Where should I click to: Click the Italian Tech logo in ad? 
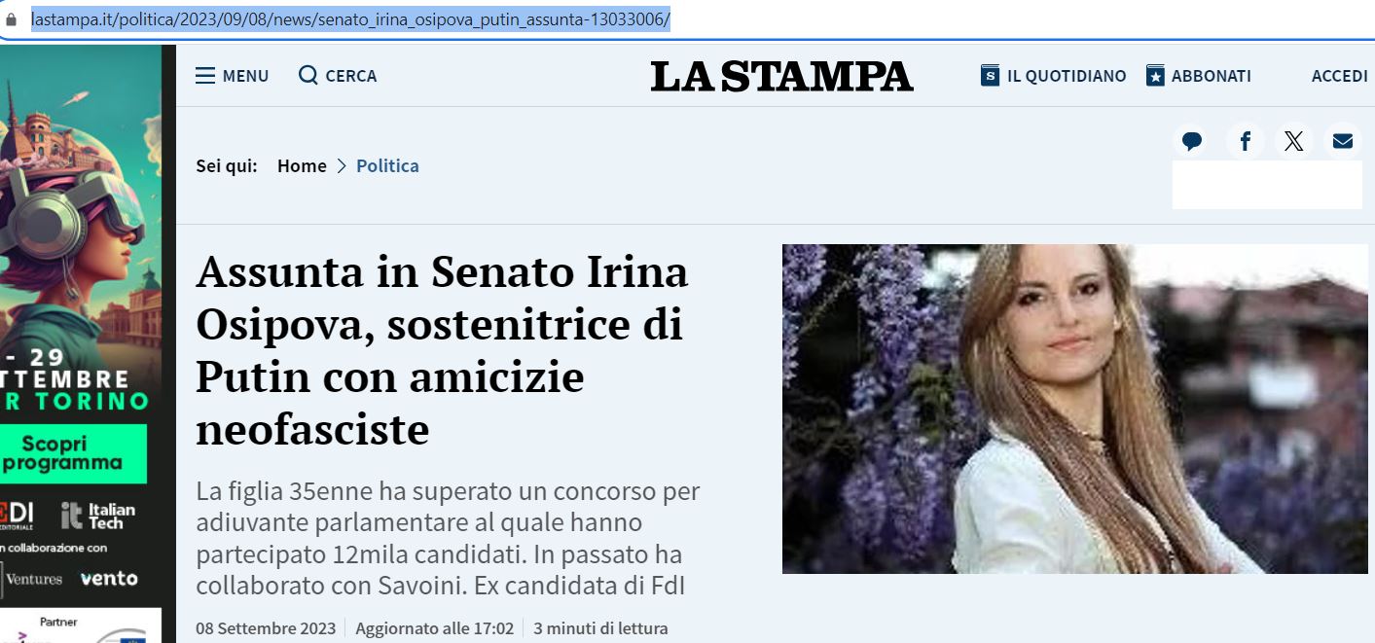coord(97,516)
